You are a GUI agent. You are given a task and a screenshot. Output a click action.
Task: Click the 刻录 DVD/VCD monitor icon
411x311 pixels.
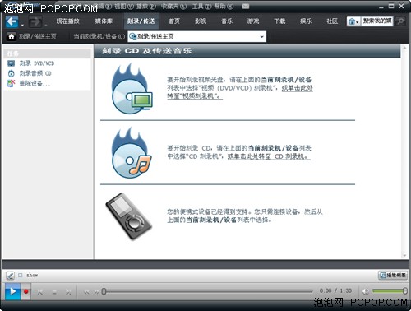tap(11, 63)
